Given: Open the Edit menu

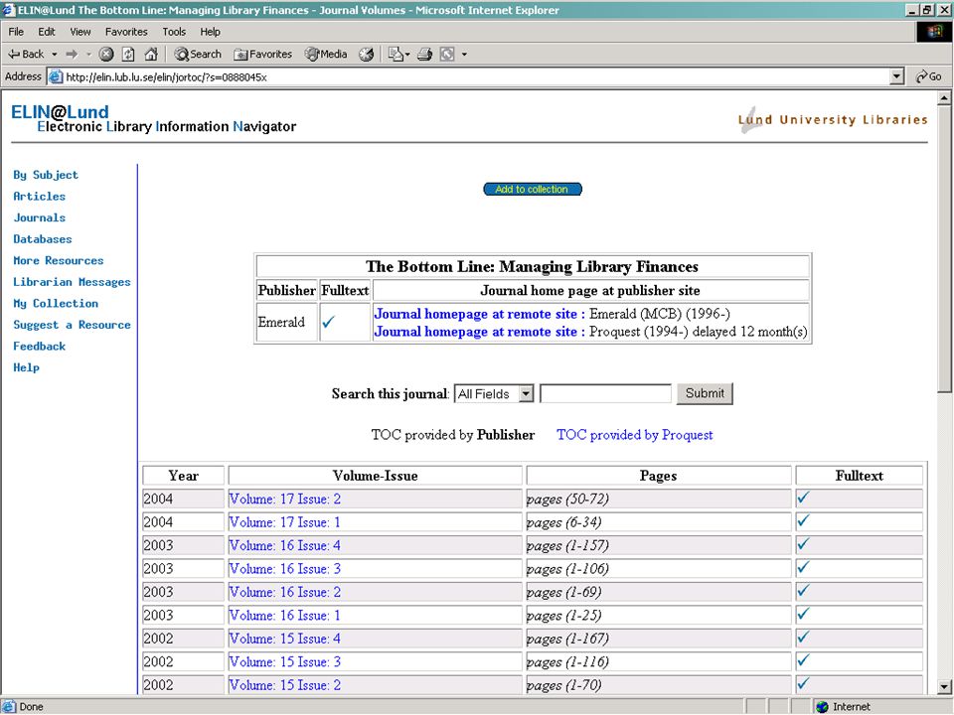Looking at the screenshot, I should 47,32.
